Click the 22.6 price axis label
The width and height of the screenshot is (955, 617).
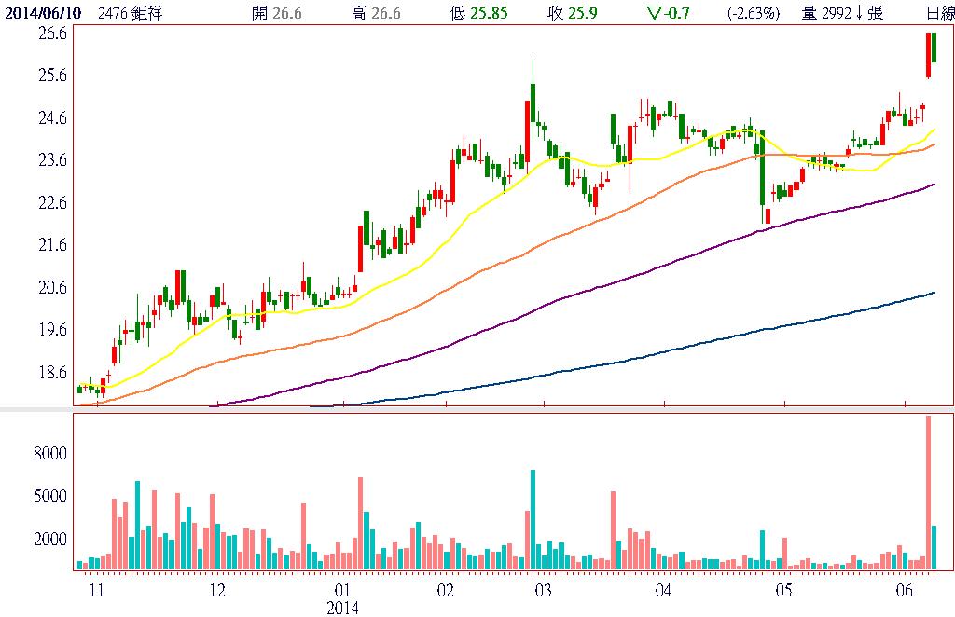coord(51,203)
